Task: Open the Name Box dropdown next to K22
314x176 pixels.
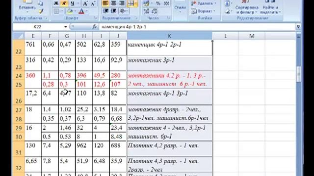Action: 65,27
